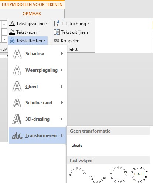This screenshot has width=153, height=183.
Task: Expand the WordArt styles gallery arrow
Action: pyautogui.click(x=4, y=39)
